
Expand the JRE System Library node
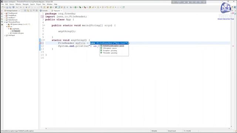pos(7,24)
